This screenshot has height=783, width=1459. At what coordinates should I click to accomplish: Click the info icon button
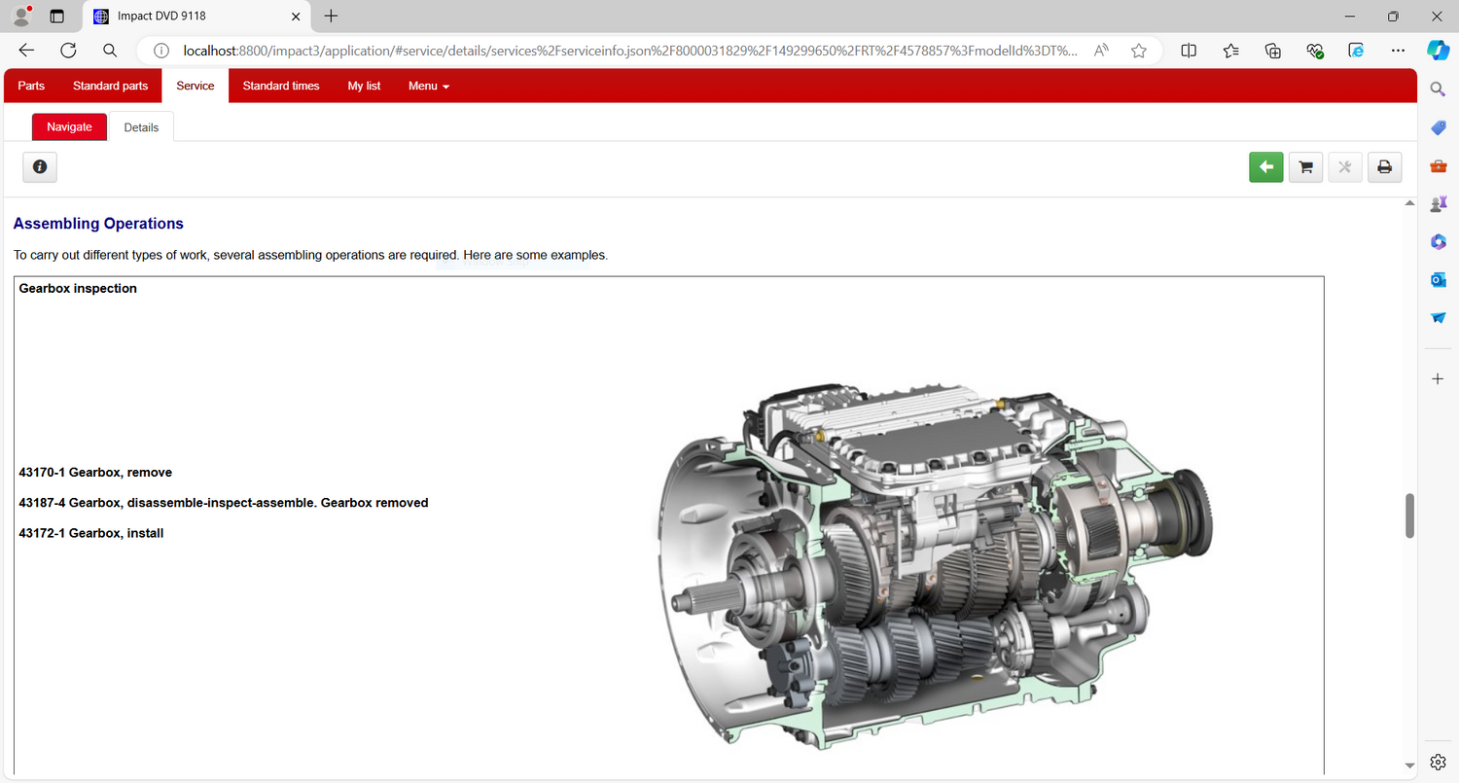pyautogui.click(x=40, y=167)
